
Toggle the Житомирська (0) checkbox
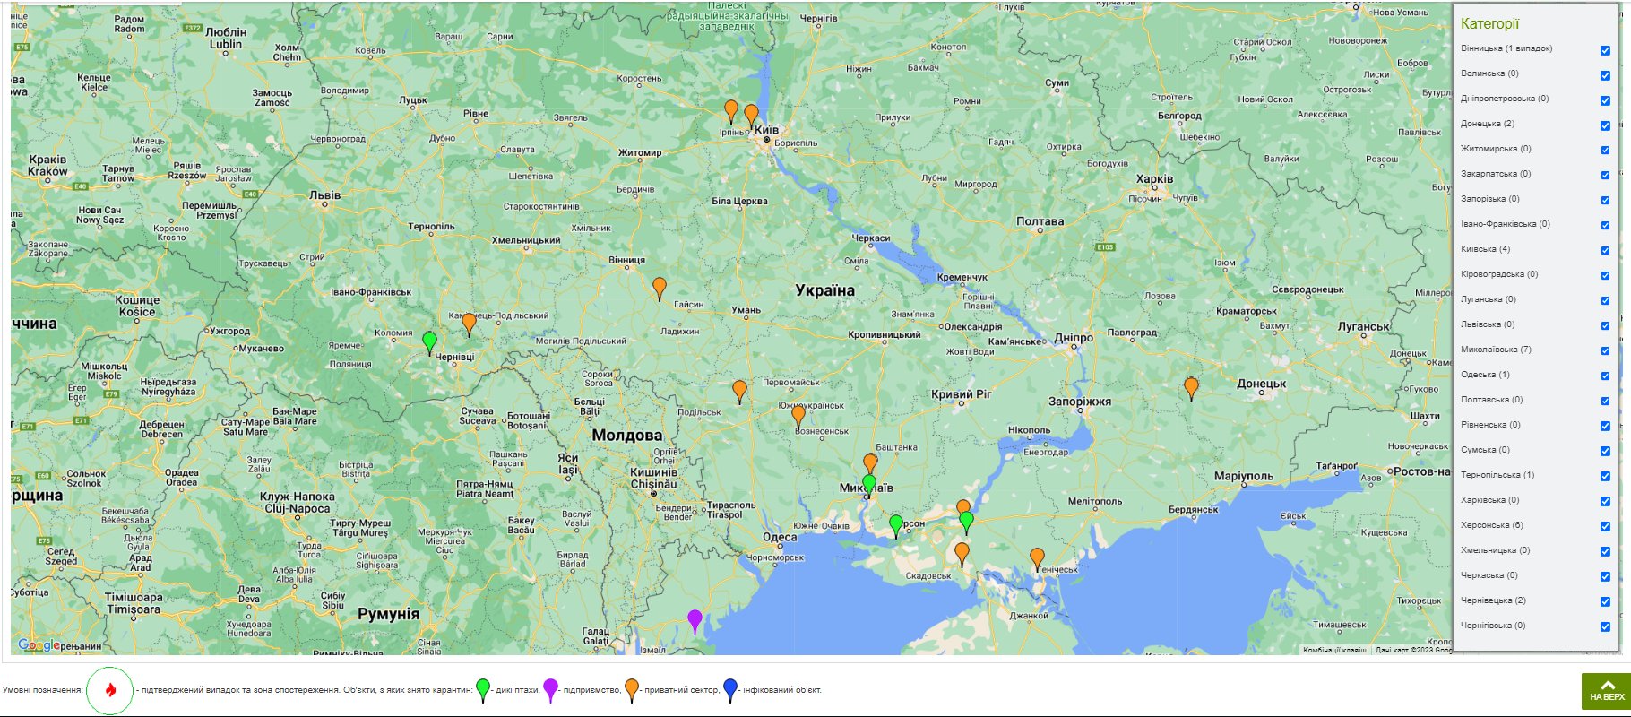pyautogui.click(x=1605, y=151)
